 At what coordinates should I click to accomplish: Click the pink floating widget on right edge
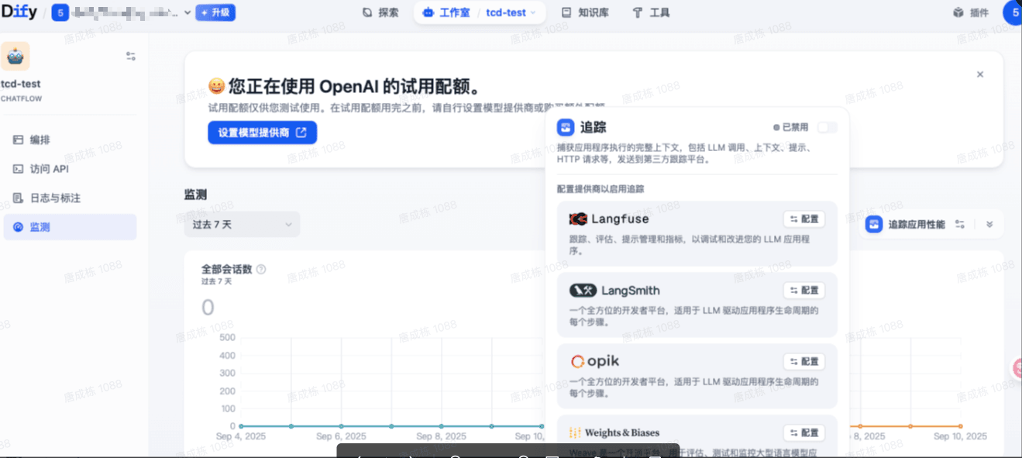[1017, 369]
